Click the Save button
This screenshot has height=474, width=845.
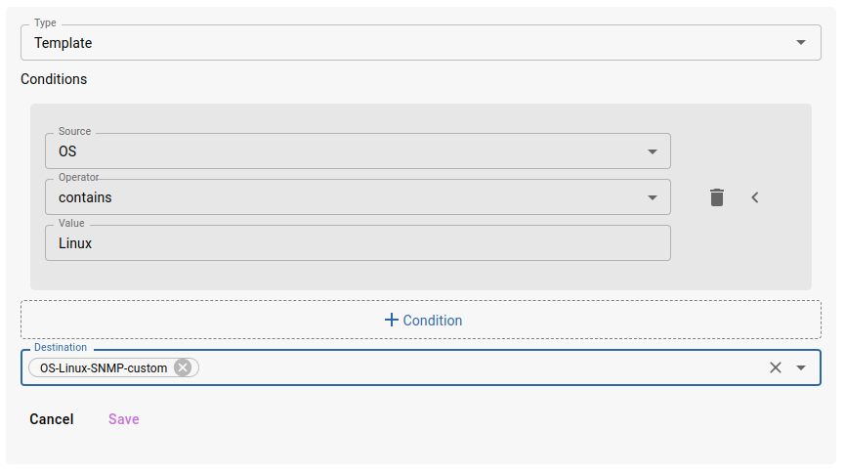point(124,419)
